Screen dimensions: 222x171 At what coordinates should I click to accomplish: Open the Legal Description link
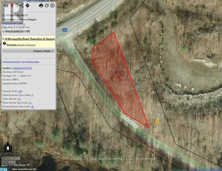point(30,62)
